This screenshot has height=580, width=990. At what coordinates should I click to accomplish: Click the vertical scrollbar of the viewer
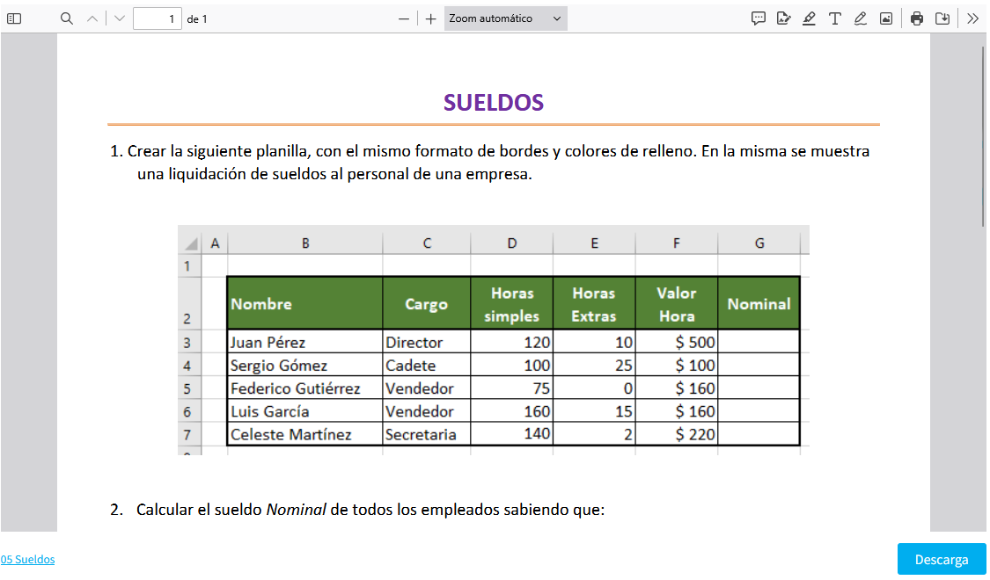pos(984,136)
